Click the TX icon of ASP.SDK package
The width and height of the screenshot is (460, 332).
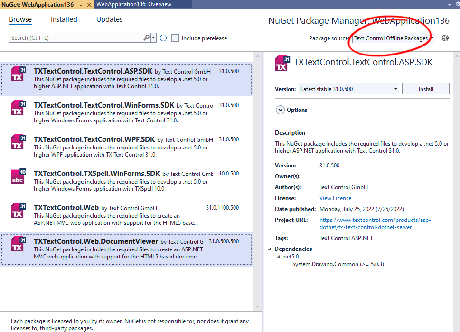click(x=19, y=74)
